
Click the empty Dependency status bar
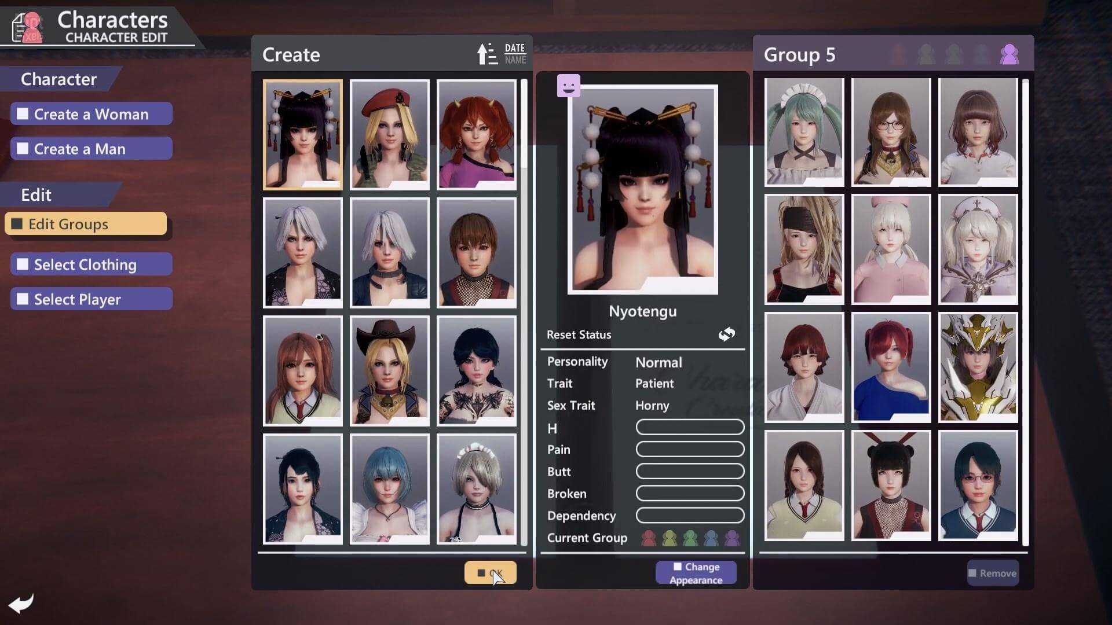tap(689, 515)
